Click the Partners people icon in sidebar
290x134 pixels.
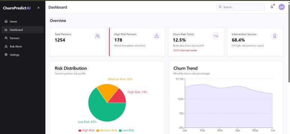click(6, 38)
